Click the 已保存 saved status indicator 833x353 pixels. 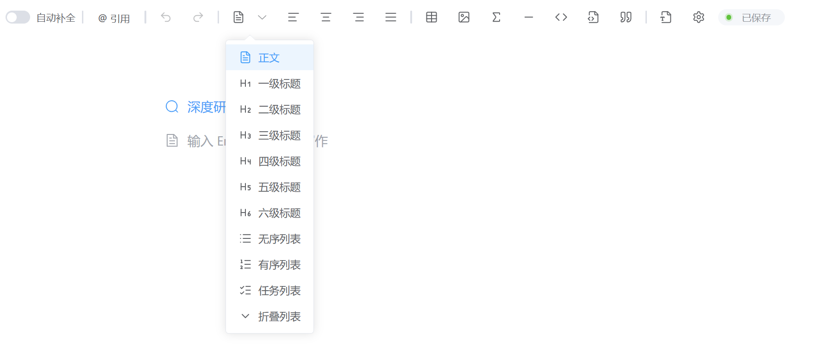(751, 18)
